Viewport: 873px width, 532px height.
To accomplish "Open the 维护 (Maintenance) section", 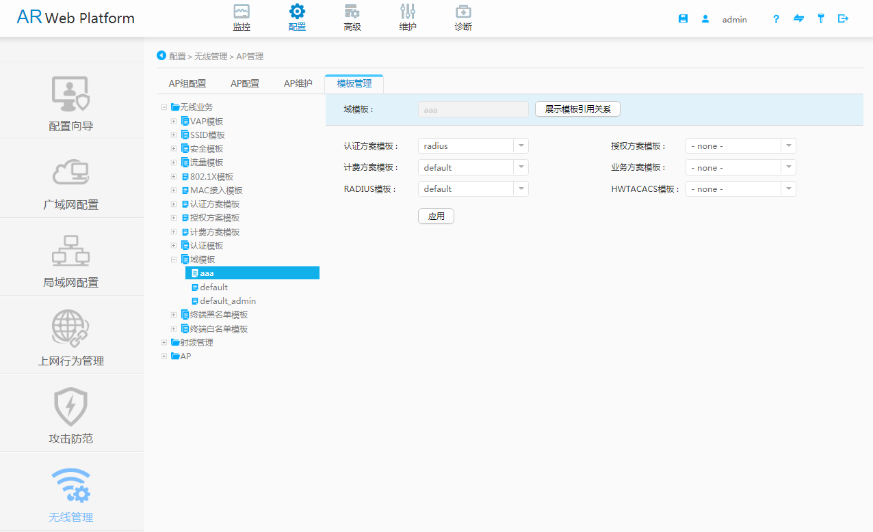I will (x=407, y=17).
